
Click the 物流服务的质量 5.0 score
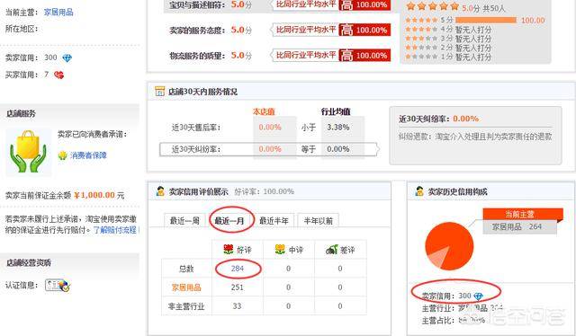(x=241, y=56)
